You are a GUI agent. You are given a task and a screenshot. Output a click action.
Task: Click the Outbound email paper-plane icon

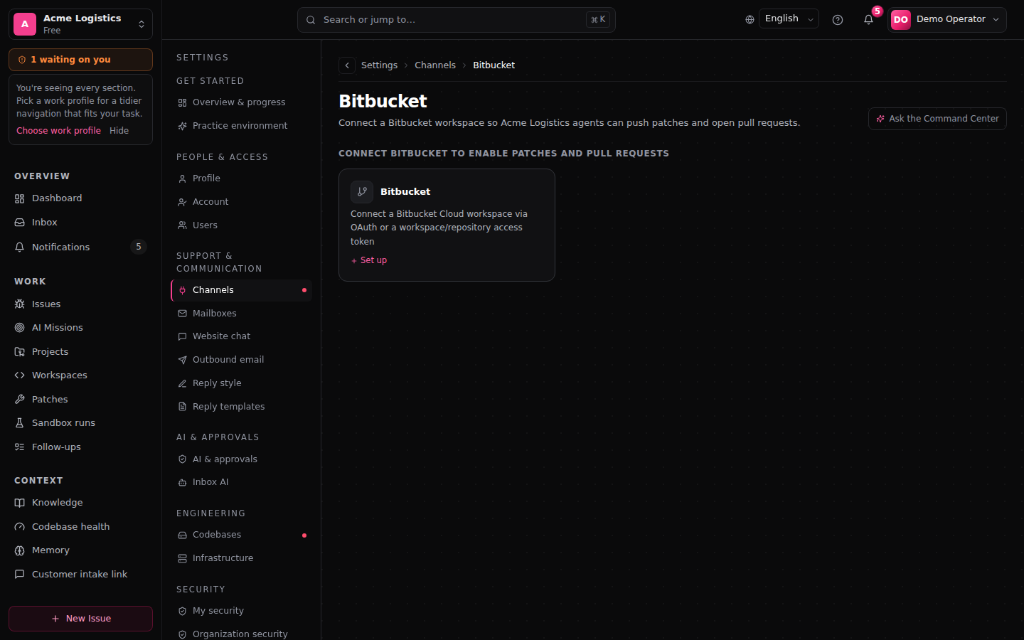(183, 360)
